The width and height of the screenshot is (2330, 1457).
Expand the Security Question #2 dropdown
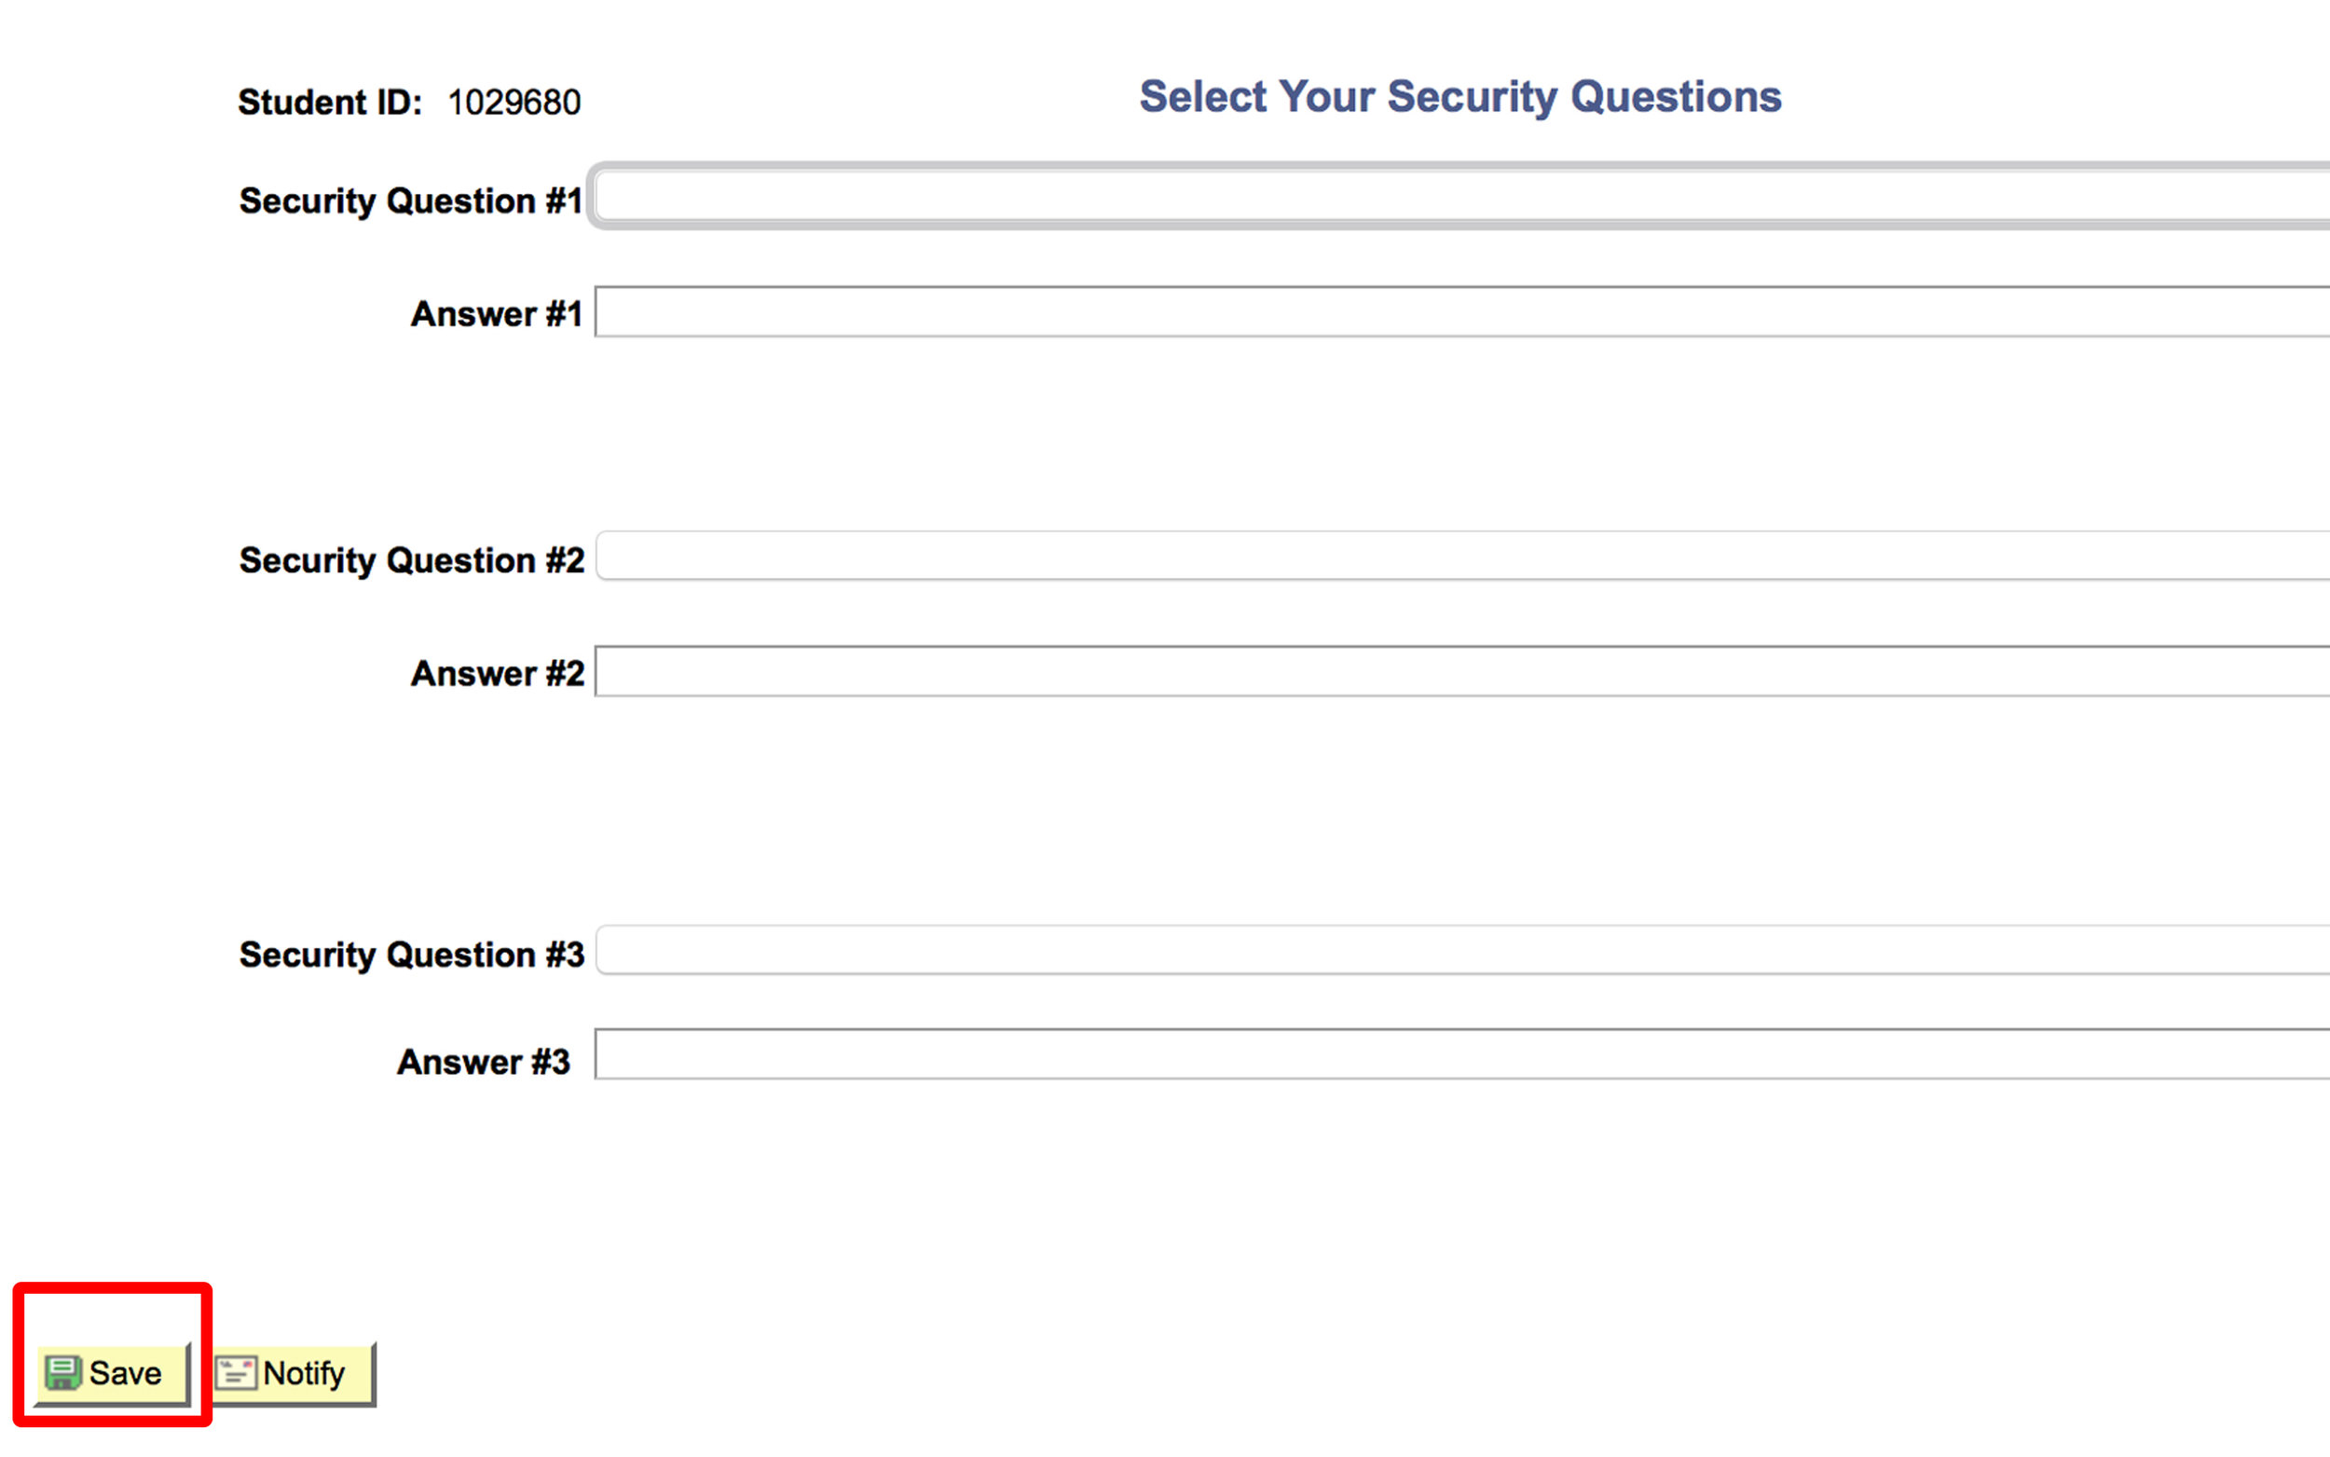click(x=1462, y=555)
